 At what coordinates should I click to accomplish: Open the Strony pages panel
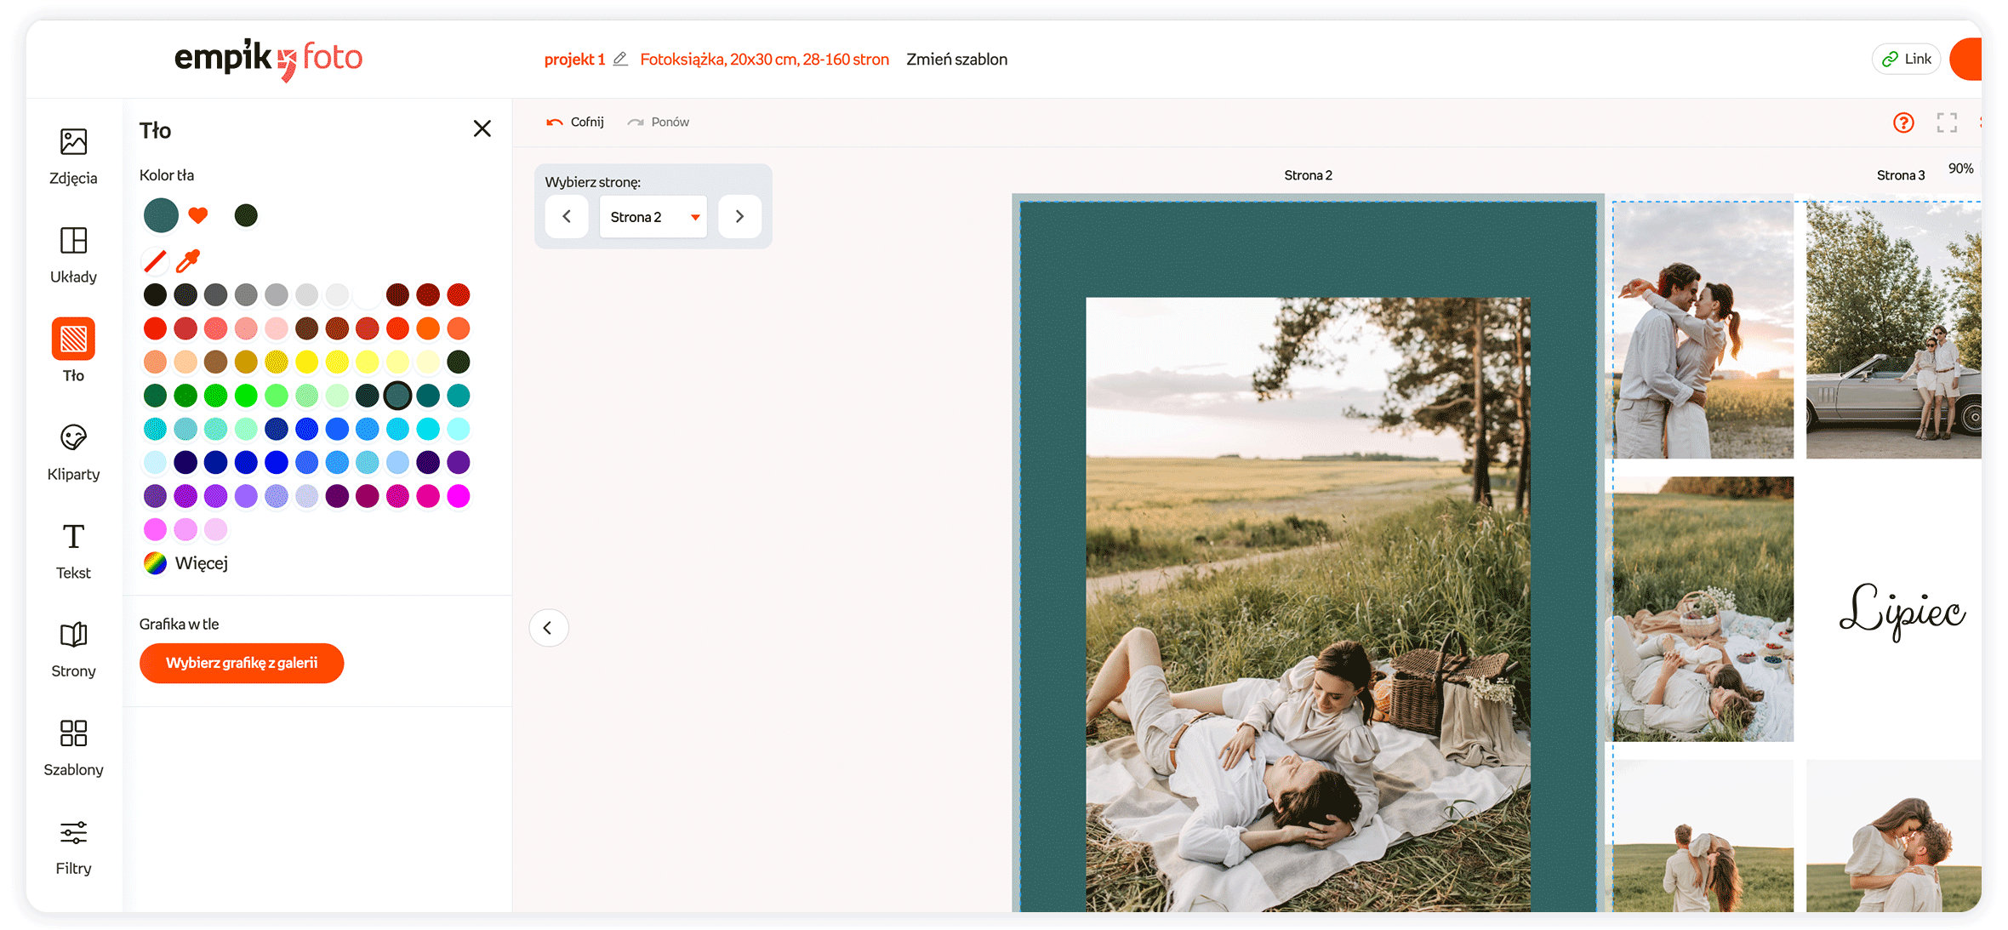click(73, 649)
